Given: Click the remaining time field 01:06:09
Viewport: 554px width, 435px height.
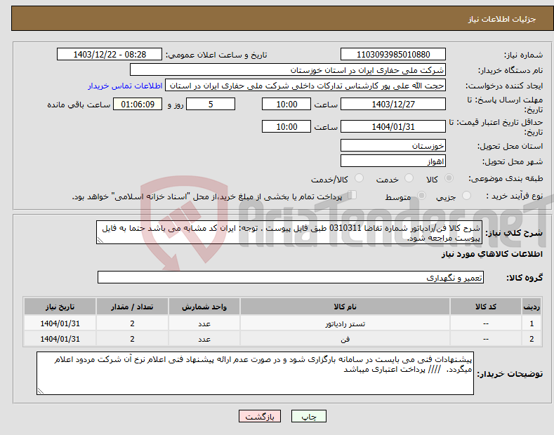Looking at the screenshot, I should 138,104.
